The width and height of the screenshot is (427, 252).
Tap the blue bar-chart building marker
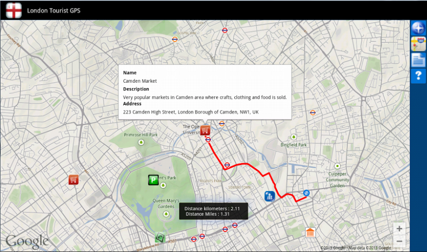coord(270,196)
